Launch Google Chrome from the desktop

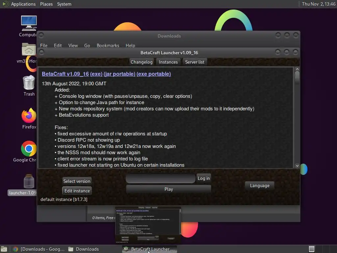pyautogui.click(x=29, y=149)
